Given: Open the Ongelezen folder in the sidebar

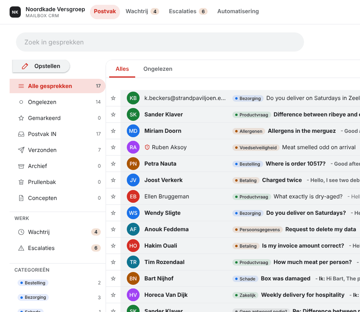Looking at the screenshot, I should click(57, 102).
